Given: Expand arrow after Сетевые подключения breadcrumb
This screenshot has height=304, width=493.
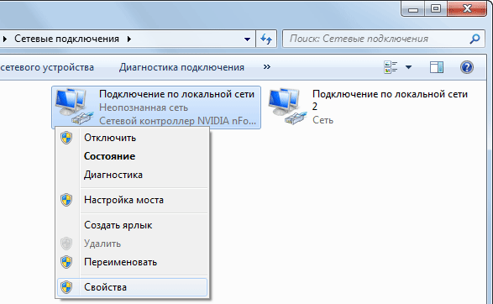Looking at the screenshot, I should tap(129, 39).
